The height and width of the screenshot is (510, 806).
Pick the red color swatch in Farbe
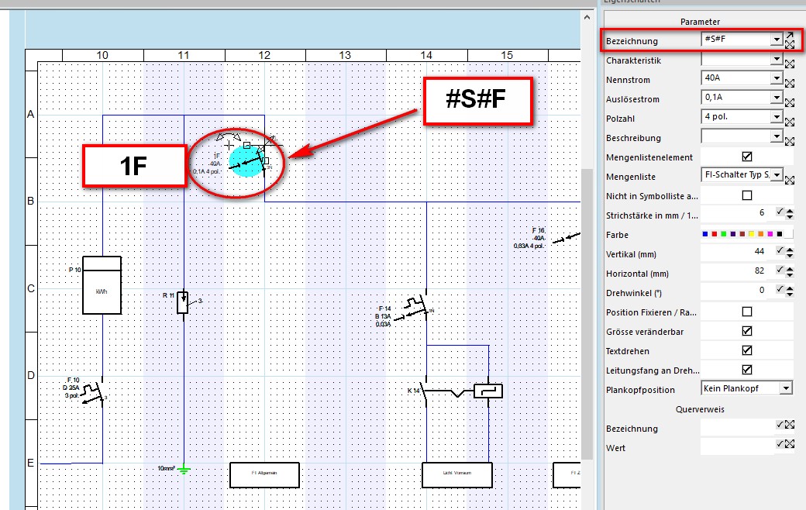[715, 234]
